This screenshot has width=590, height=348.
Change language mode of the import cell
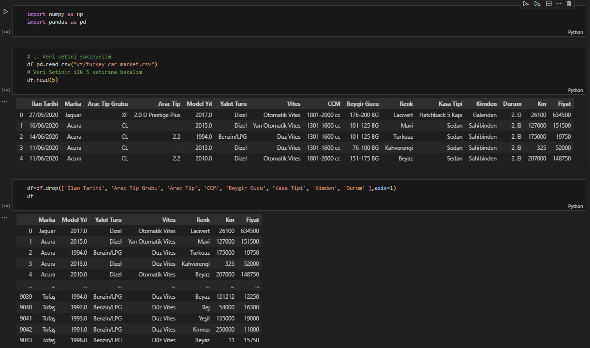tap(575, 32)
